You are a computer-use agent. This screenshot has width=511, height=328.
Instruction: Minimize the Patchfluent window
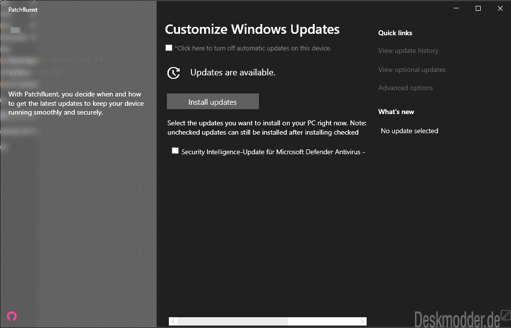[x=456, y=8]
